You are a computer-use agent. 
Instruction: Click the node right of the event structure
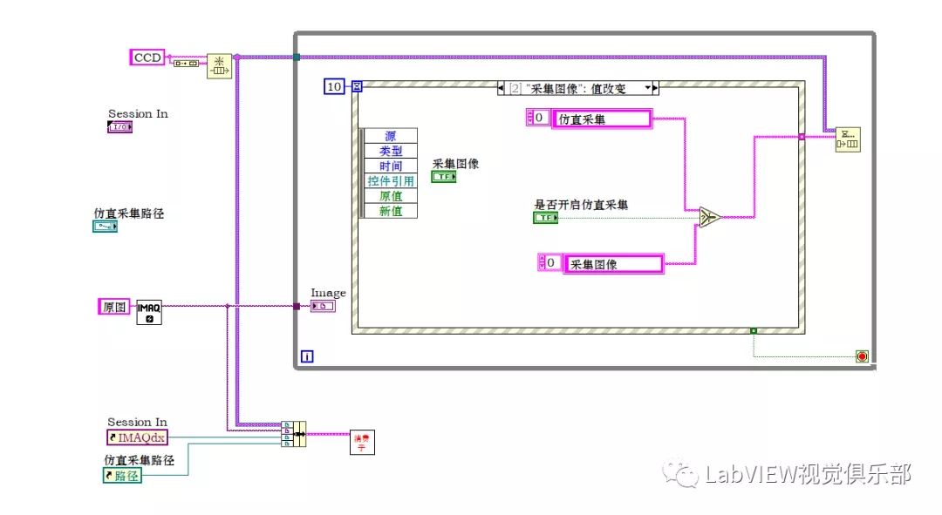[847, 138]
